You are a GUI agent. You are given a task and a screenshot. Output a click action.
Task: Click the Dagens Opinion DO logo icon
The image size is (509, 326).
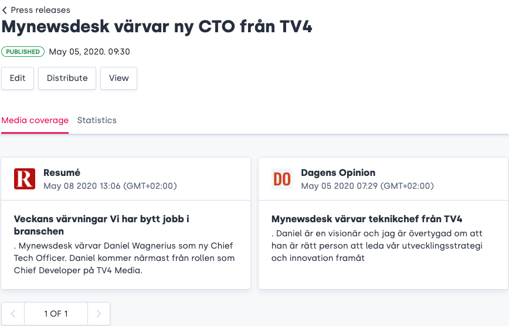[282, 179]
